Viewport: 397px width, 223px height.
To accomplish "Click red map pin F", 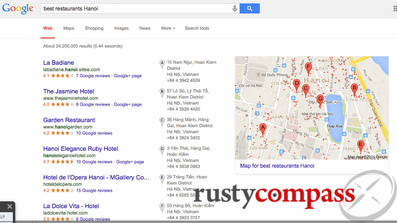I will [x=308, y=69].
